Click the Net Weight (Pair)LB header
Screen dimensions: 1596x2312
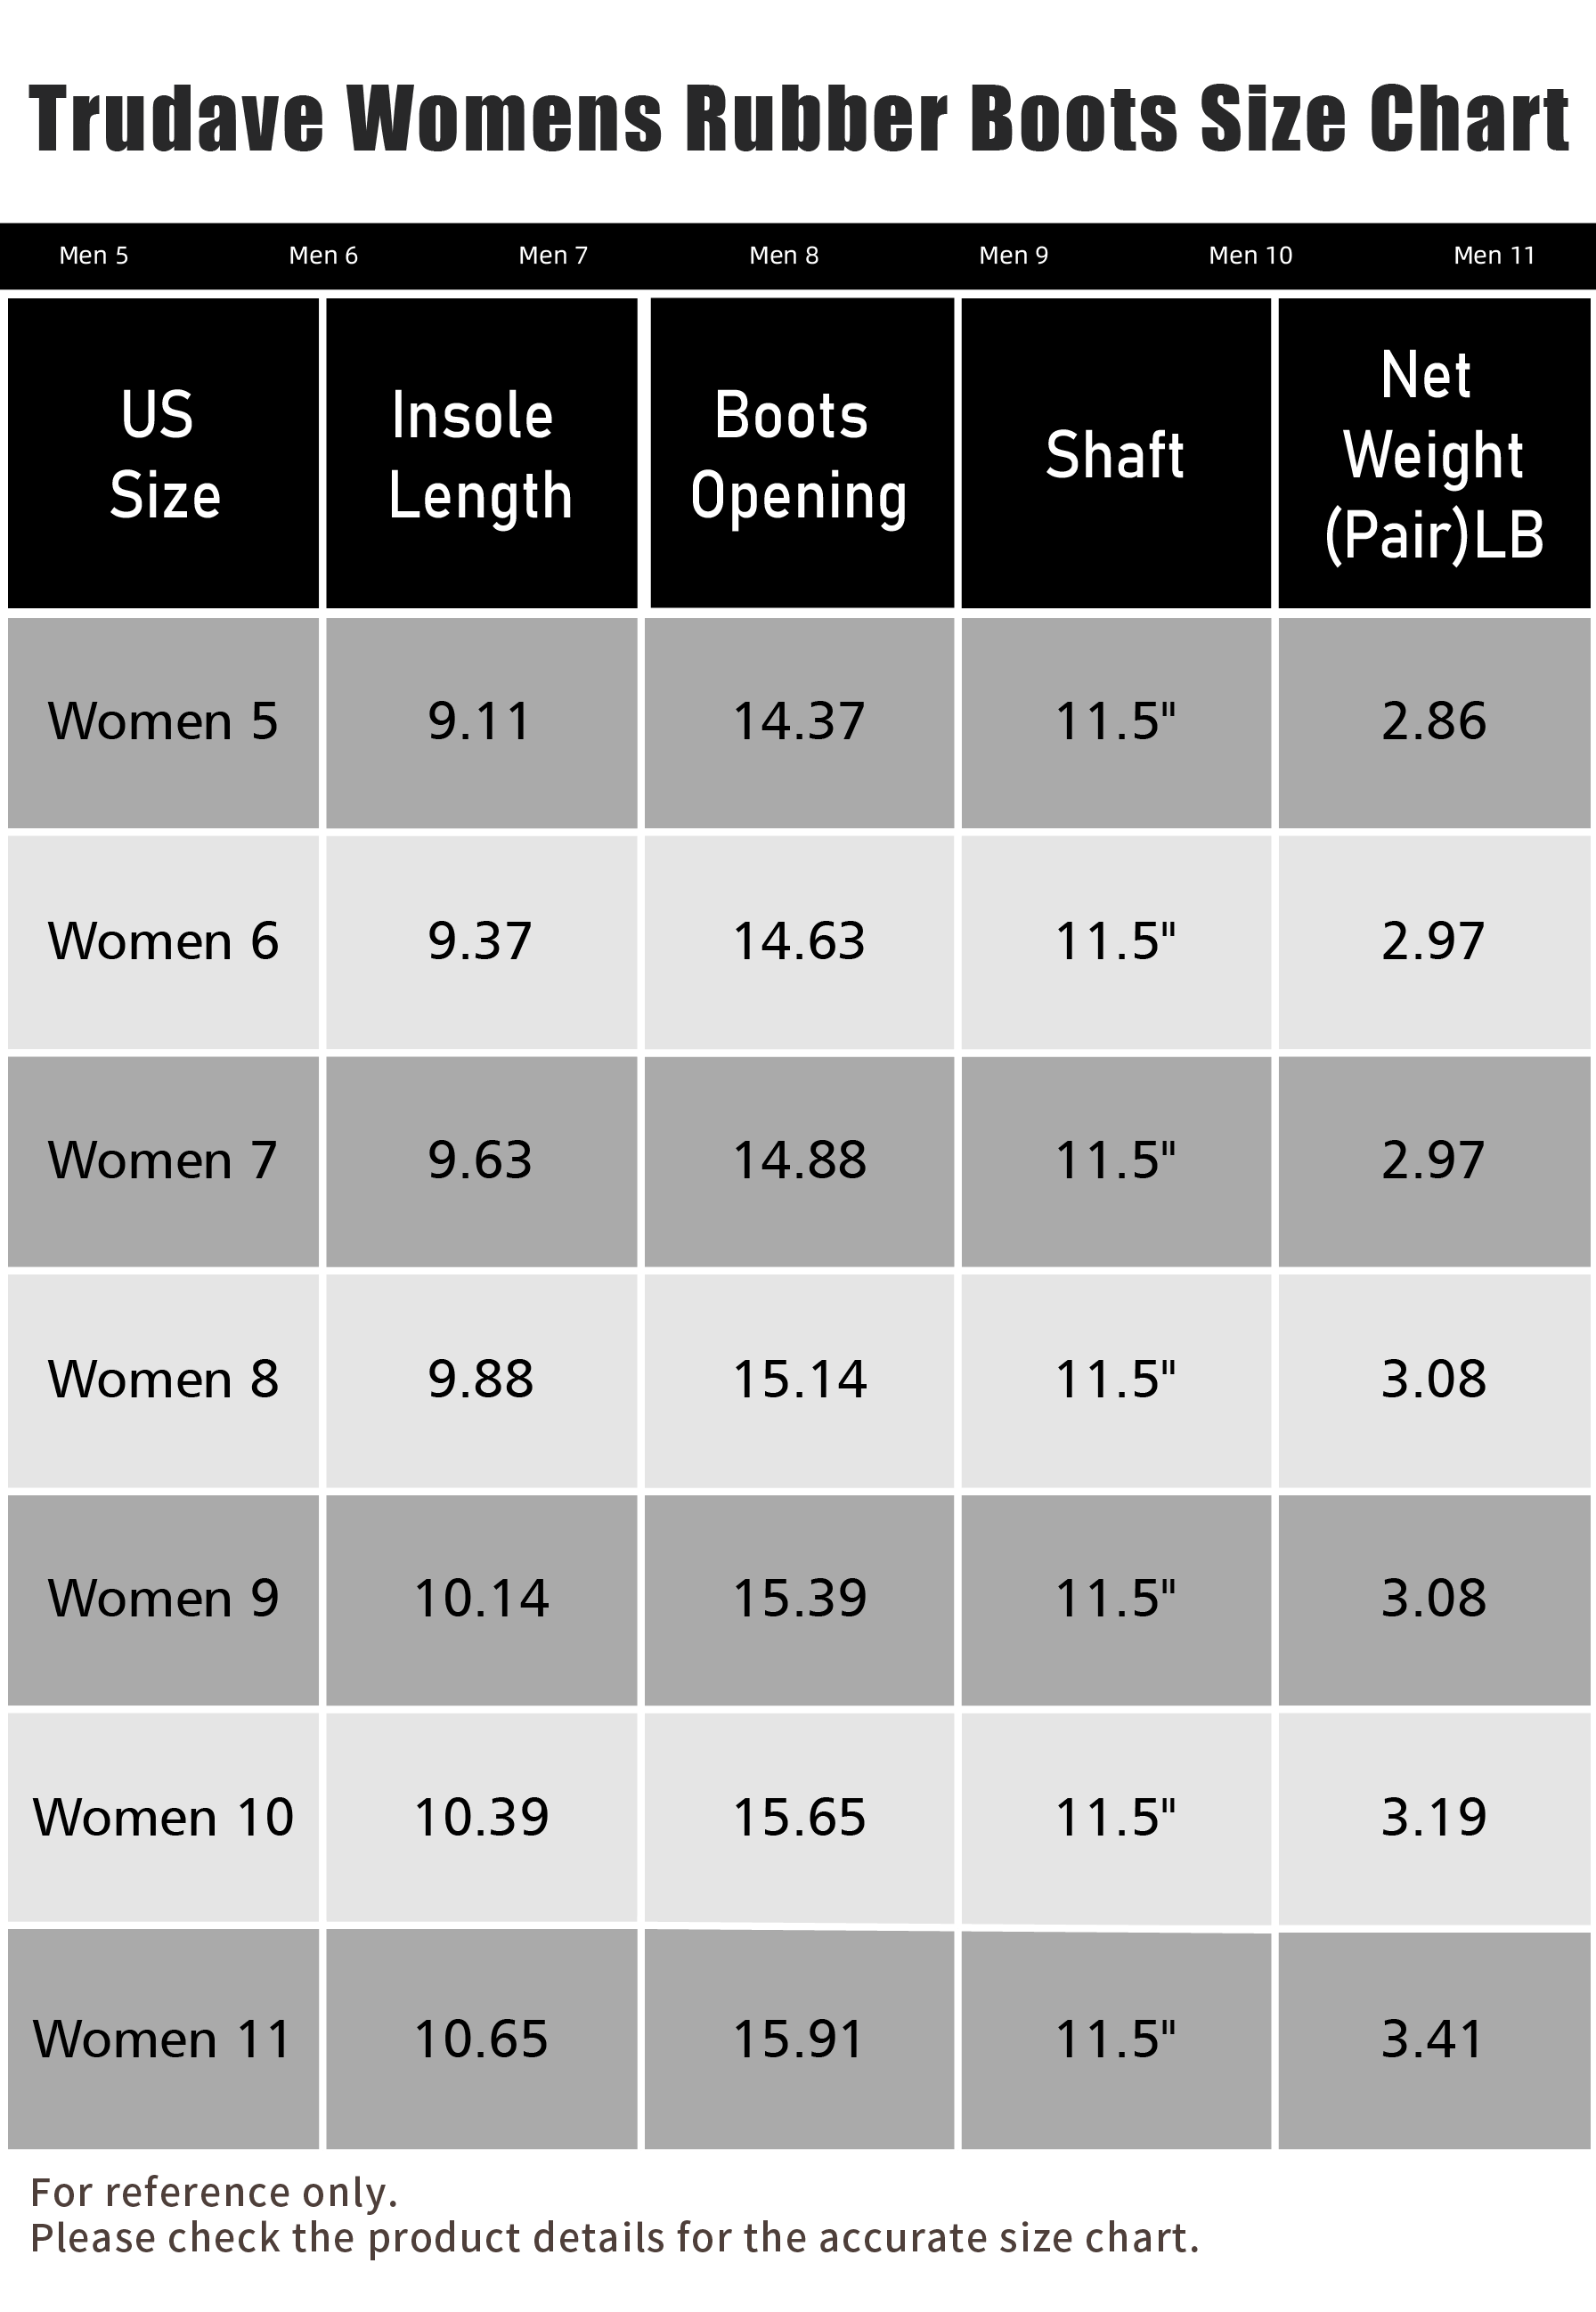click(1434, 453)
